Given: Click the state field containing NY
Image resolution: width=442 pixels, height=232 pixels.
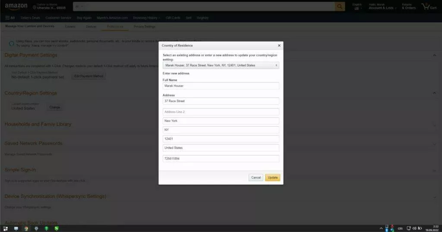Looking at the screenshot, I should coord(221,130).
